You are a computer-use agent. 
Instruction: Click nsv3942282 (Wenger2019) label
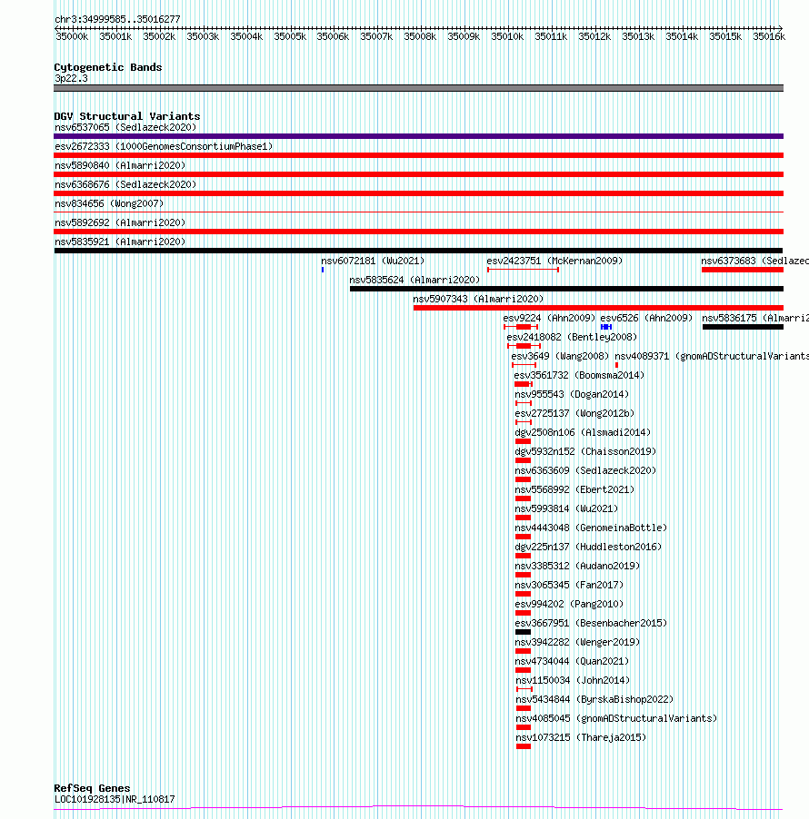pyautogui.click(x=577, y=643)
